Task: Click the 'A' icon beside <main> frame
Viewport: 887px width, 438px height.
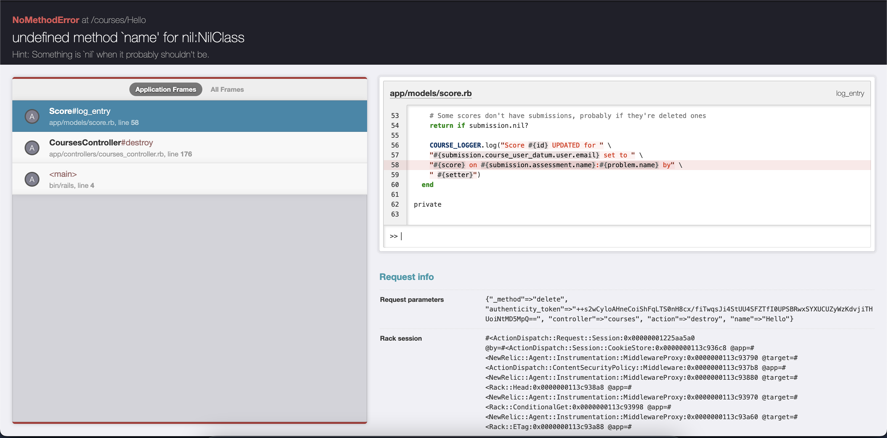Action: 32,179
